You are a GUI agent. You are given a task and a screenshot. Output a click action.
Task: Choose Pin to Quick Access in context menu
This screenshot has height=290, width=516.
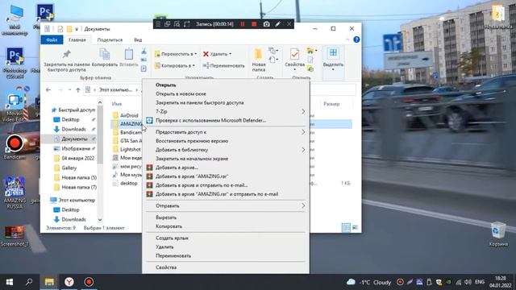point(226,102)
